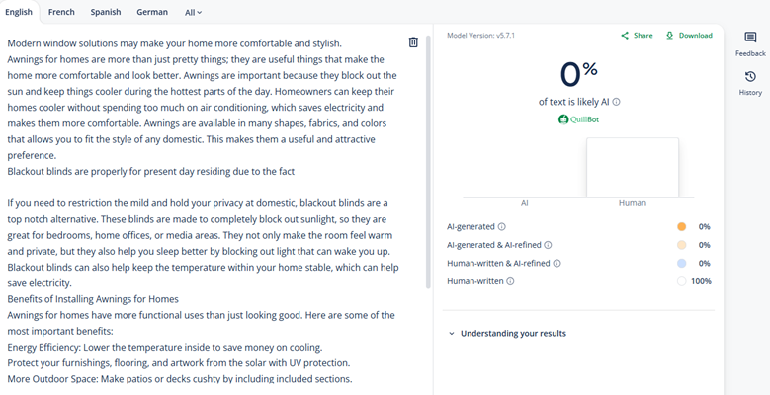The width and height of the screenshot is (770, 395).
Task: Click the Share icon
Action: pyautogui.click(x=625, y=36)
